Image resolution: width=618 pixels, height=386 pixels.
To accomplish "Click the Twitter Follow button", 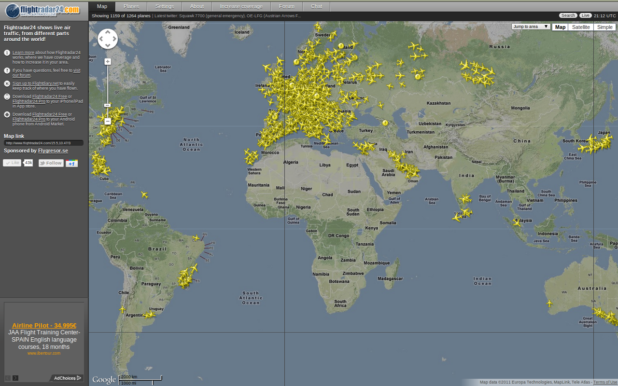I will pyautogui.click(x=51, y=163).
